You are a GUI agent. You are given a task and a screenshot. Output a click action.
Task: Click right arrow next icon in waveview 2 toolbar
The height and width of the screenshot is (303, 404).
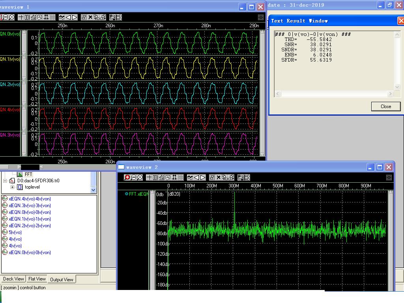click(x=203, y=178)
